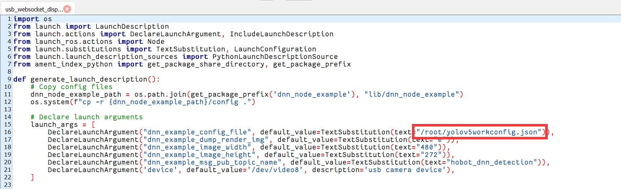Click os.system call on line 12
The width and height of the screenshot is (621, 189).
(x=50, y=102)
